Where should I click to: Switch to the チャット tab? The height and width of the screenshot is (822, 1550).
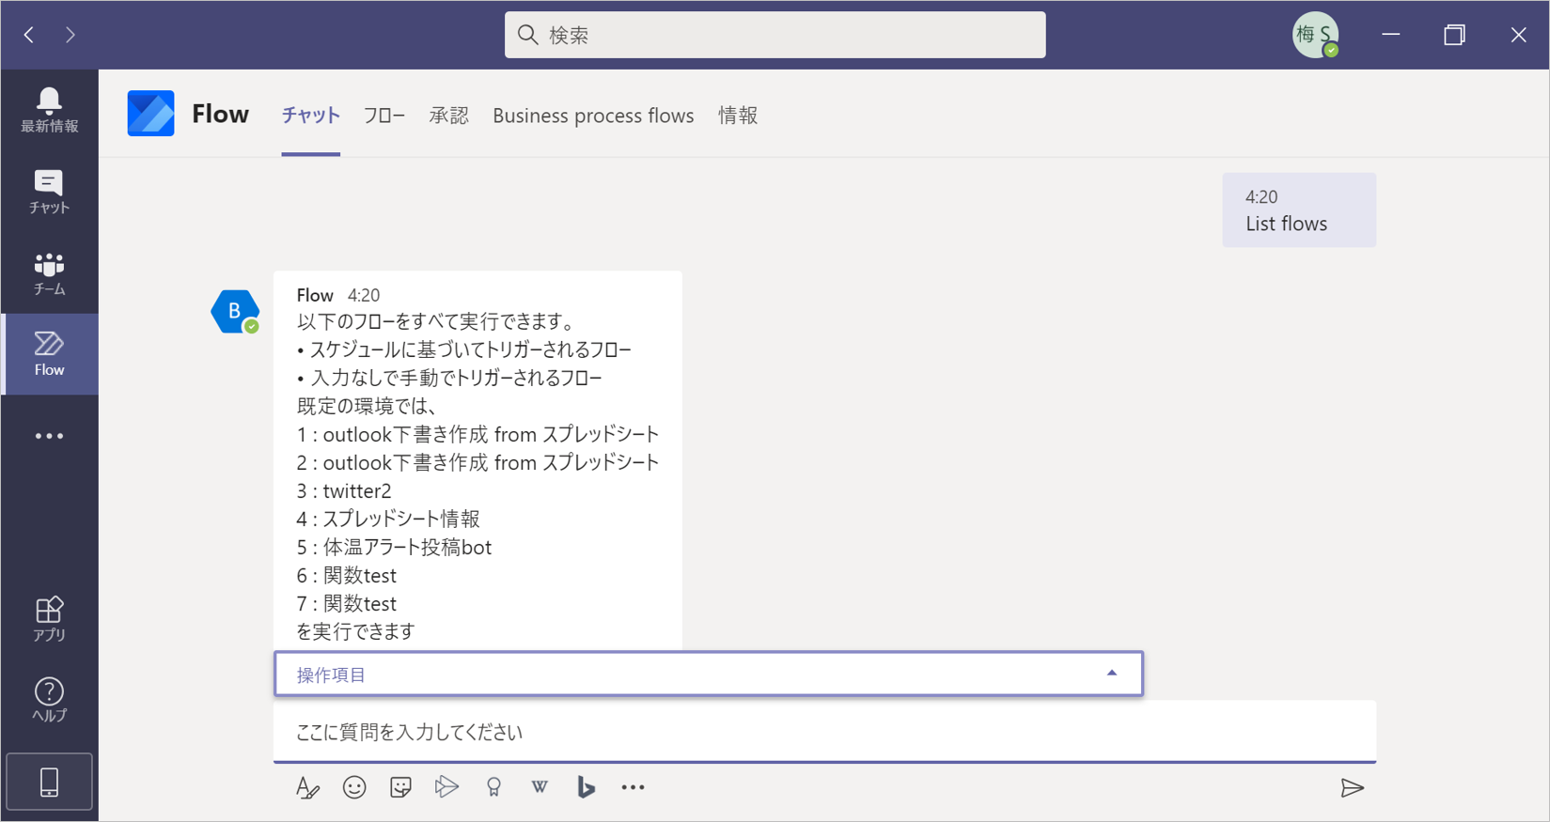(311, 116)
